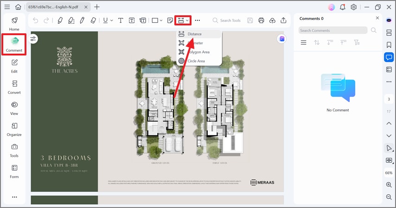Viewport: 396px width, 208px height.
Task: Expand the Underline style dropdown arrow
Action: (x=111, y=20)
